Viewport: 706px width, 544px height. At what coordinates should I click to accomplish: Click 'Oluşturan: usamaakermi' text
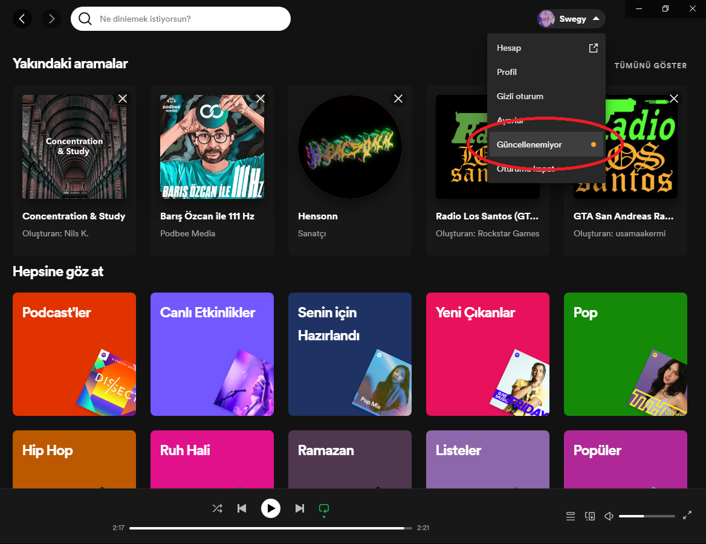click(620, 233)
